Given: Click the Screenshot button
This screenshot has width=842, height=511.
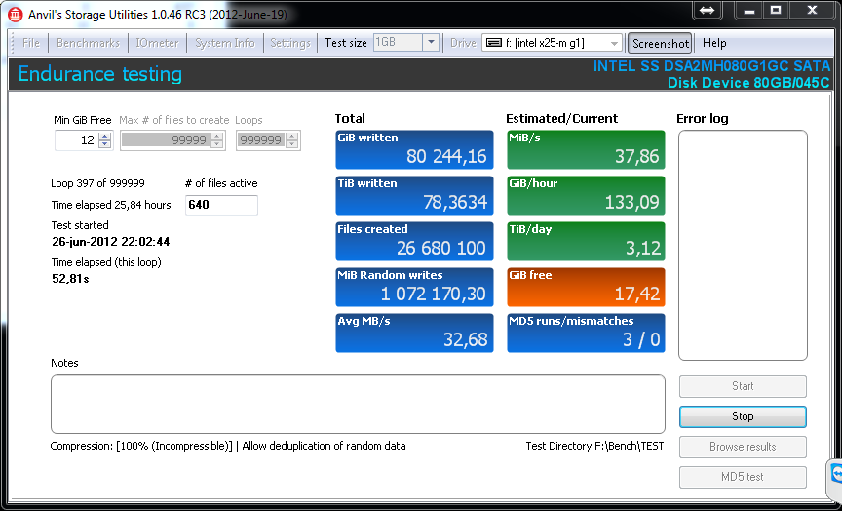Looking at the screenshot, I should coord(661,44).
